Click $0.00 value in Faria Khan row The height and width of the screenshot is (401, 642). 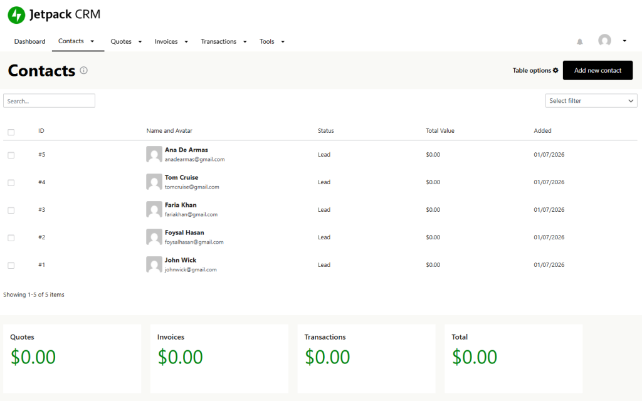point(433,209)
